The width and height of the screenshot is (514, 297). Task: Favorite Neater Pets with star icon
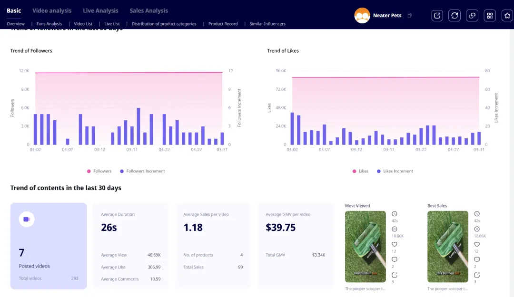pyautogui.click(x=507, y=16)
